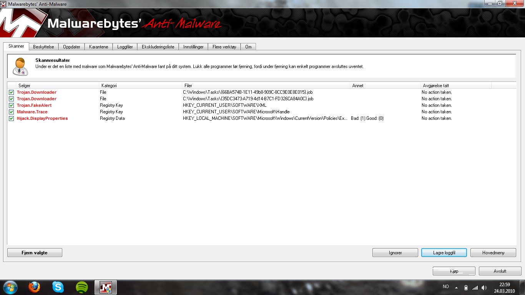
Task: Select the Trojan.FakeAlert entry name
Action: coord(34,105)
